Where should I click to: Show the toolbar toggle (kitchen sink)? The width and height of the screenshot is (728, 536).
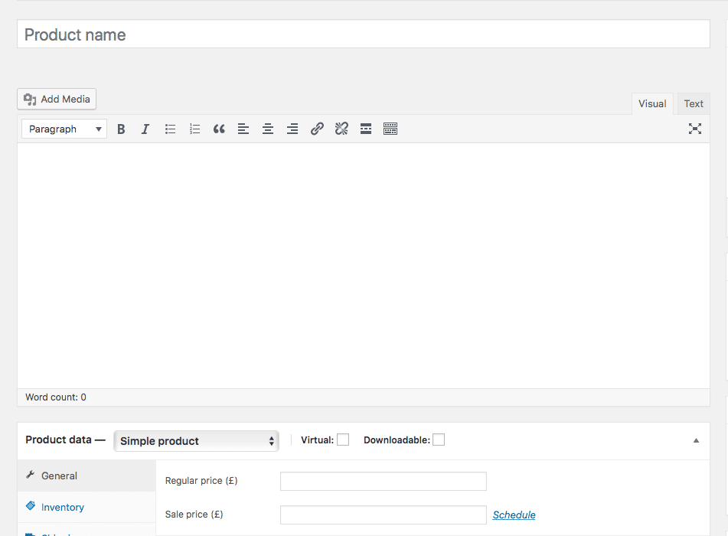click(390, 129)
